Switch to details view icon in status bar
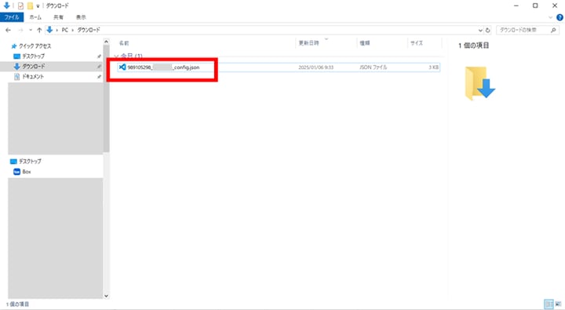Screen dimensions: 565x310 tap(549, 305)
